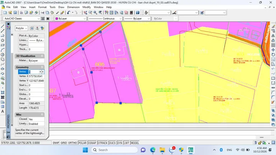This screenshot has height=155, width=276.
Task: Select the Polygon draw tool
Action: tap(2, 41)
